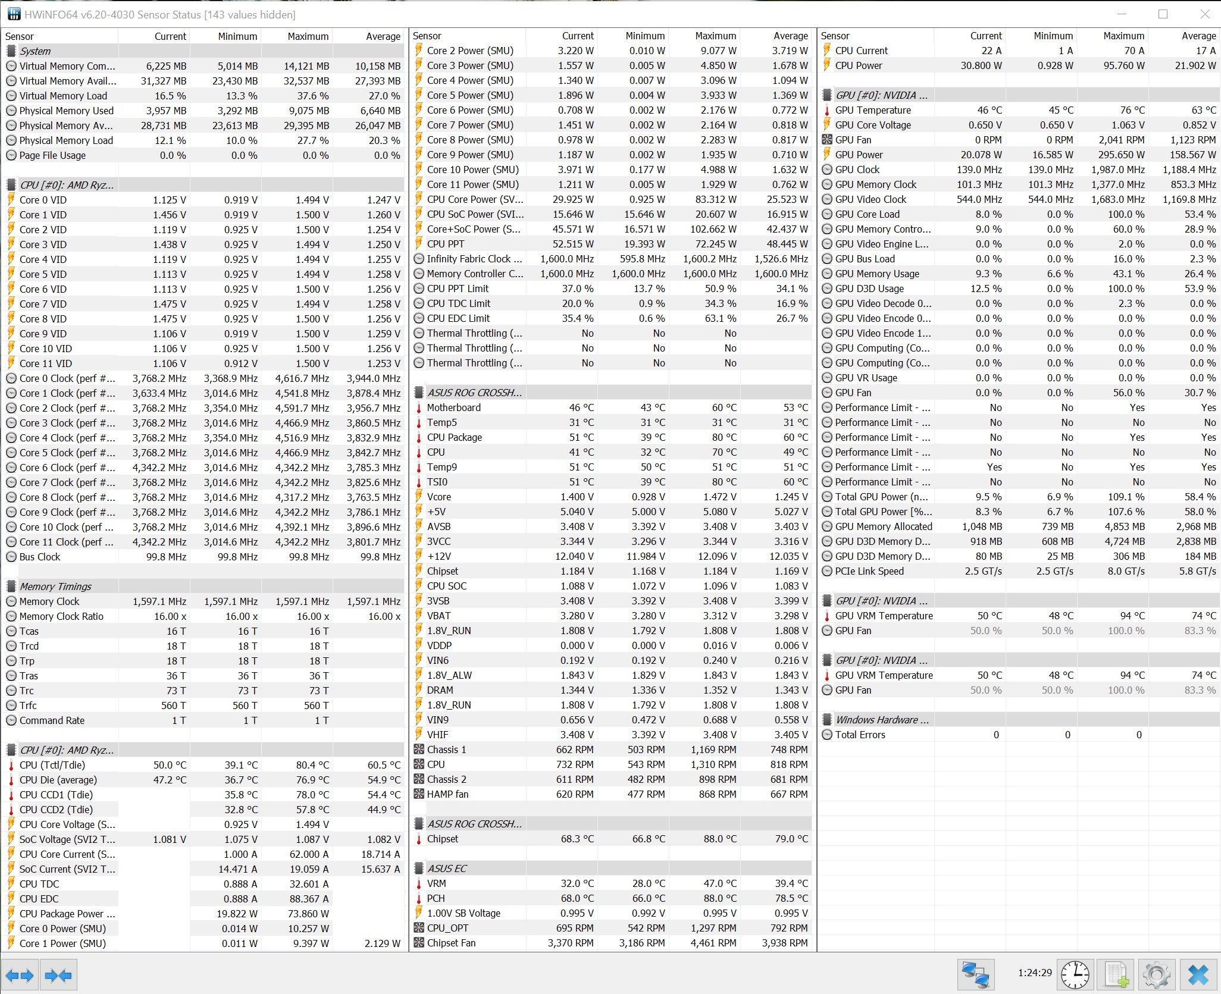
Task: Select the CPU PPT Limit row
Action: pyautogui.click(x=458, y=289)
